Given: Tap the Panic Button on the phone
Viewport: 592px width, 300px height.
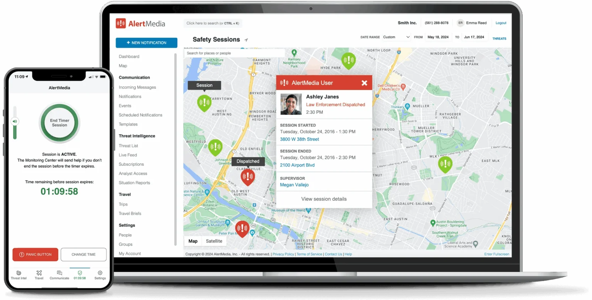Looking at the screenshot, I should click(35, 255).
